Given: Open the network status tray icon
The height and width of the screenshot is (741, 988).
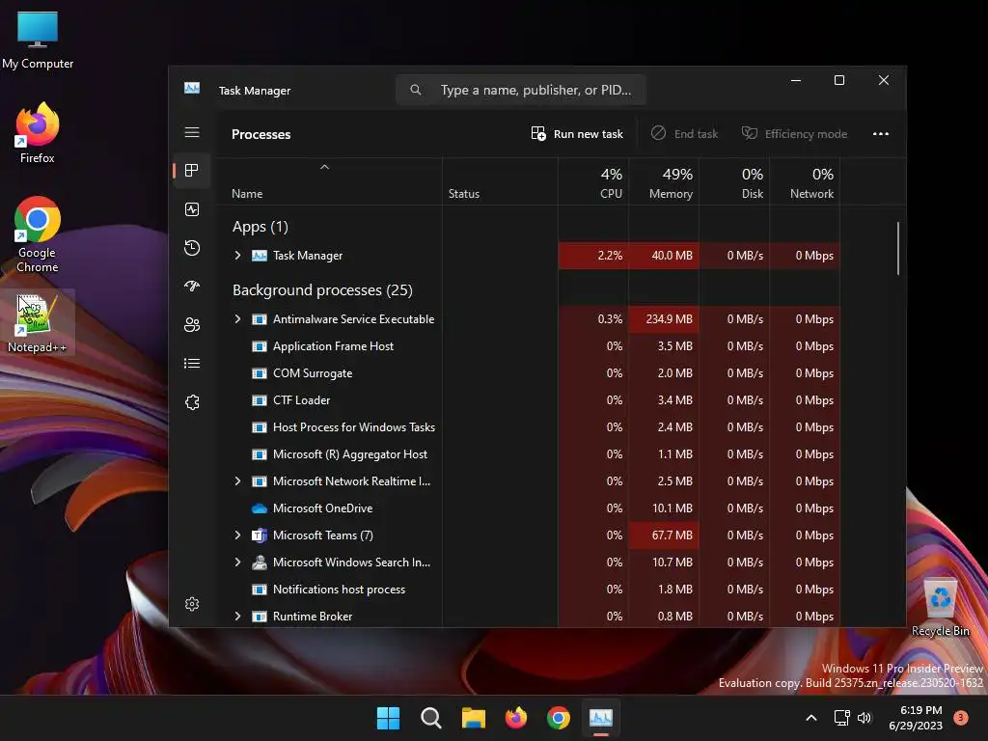Looking at the screenshot, I should tap(841, 718).
